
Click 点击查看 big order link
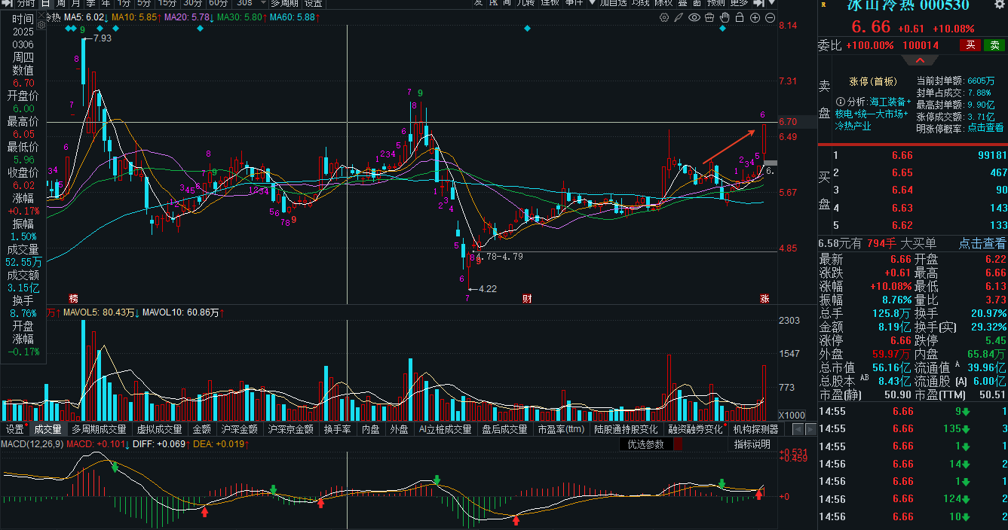982,243
